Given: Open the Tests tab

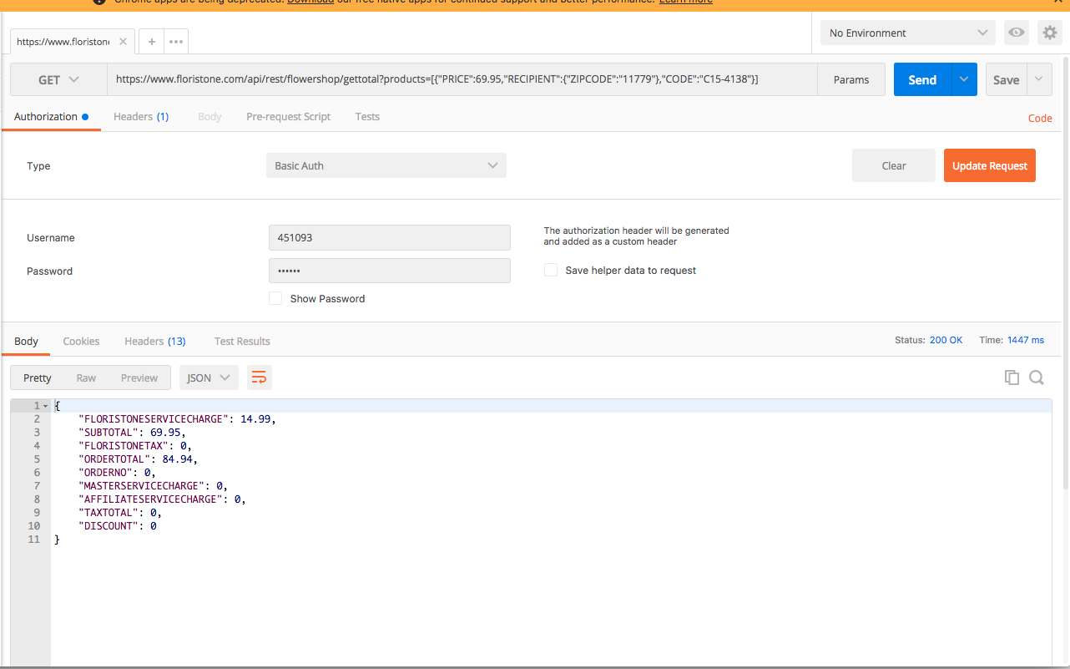Looking at the screenshot, I should click(x=367, y=116).
